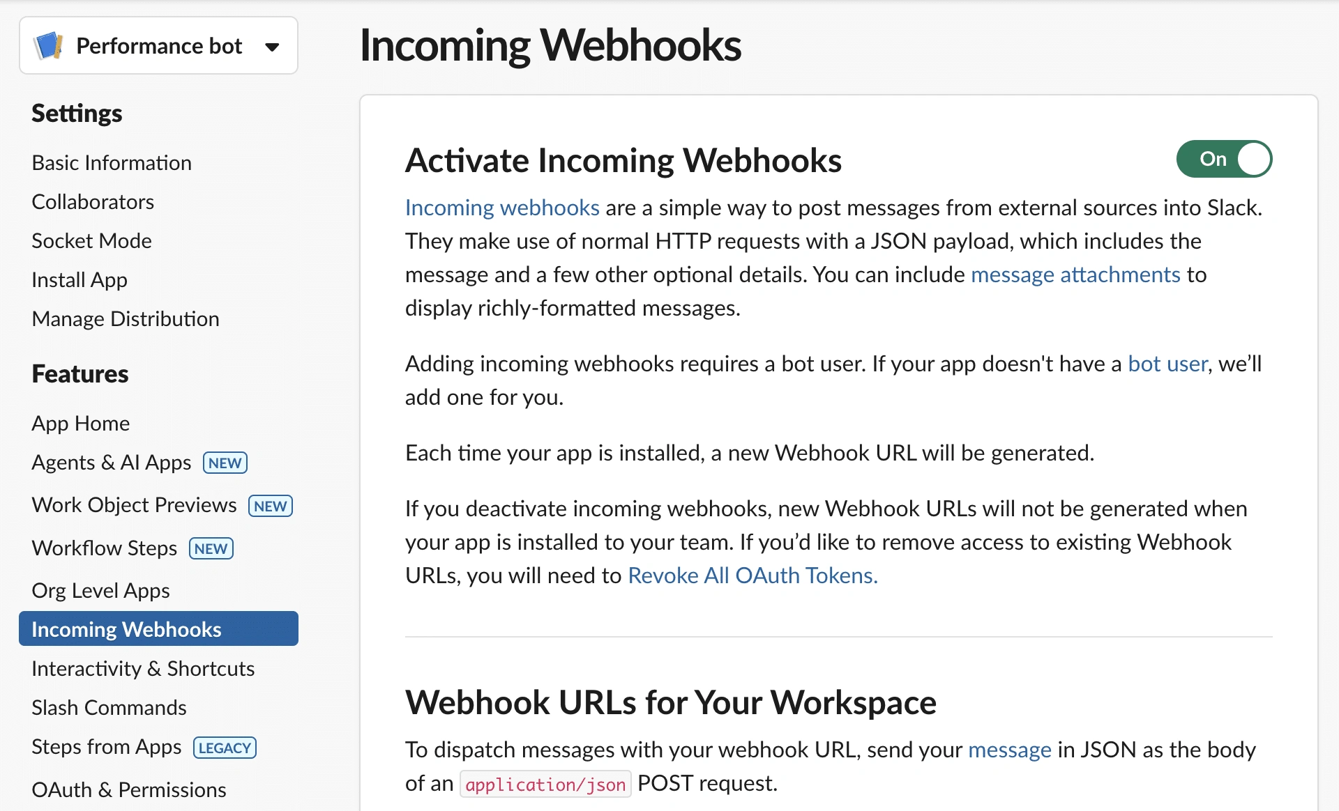Go to Collaborators settings

point(93,202)
